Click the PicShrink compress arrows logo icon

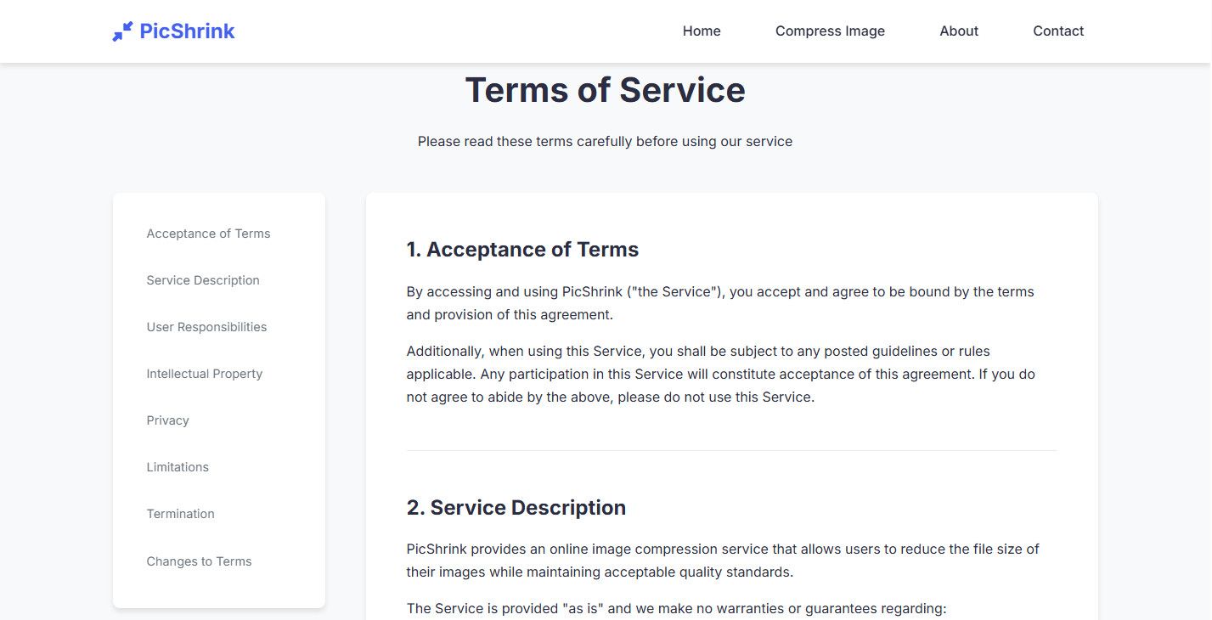(x=122, y=31)
